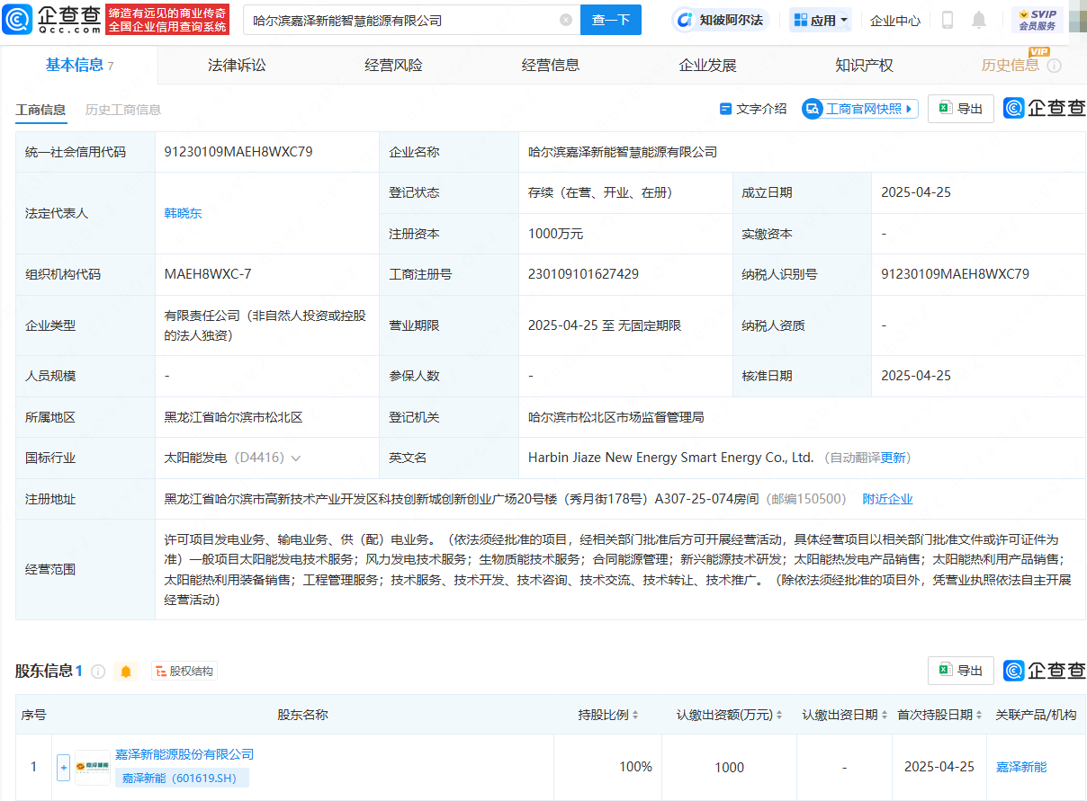This screenshot has width=1087, height=801.
Task: Click registration number 230109101627429
Action: point(583,273)
